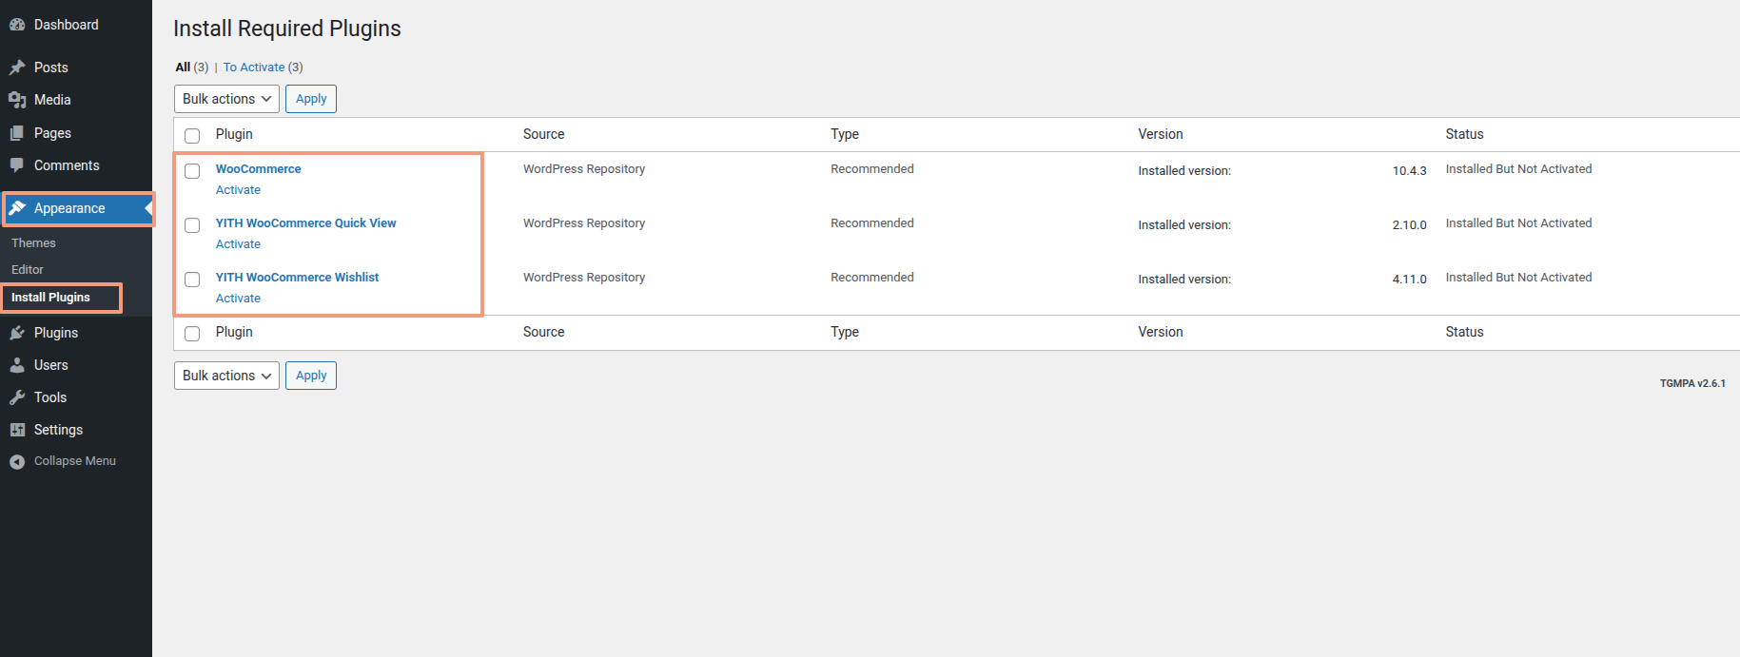Click the Plugins plug icon
The width and height of the screenshot is (1740, 657).
point(17,333)
